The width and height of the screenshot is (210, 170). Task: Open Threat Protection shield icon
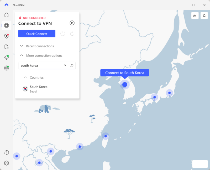pos(6,36)
